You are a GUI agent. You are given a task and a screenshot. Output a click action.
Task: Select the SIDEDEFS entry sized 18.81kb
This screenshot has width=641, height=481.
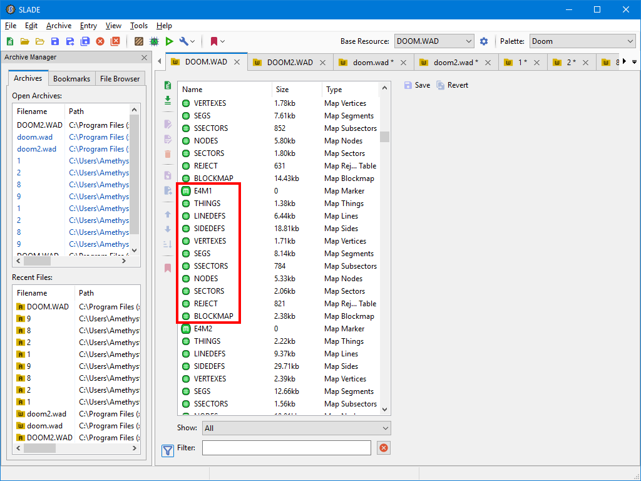279,229
